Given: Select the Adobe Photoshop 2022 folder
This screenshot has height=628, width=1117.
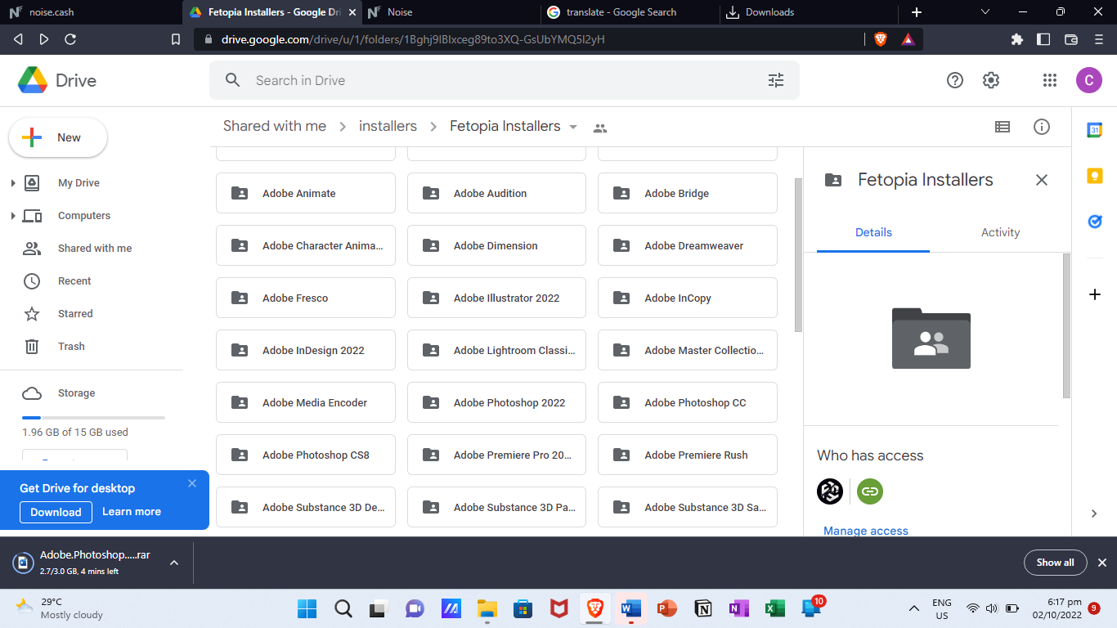Looking at the screenshot, I should [496, 403].
